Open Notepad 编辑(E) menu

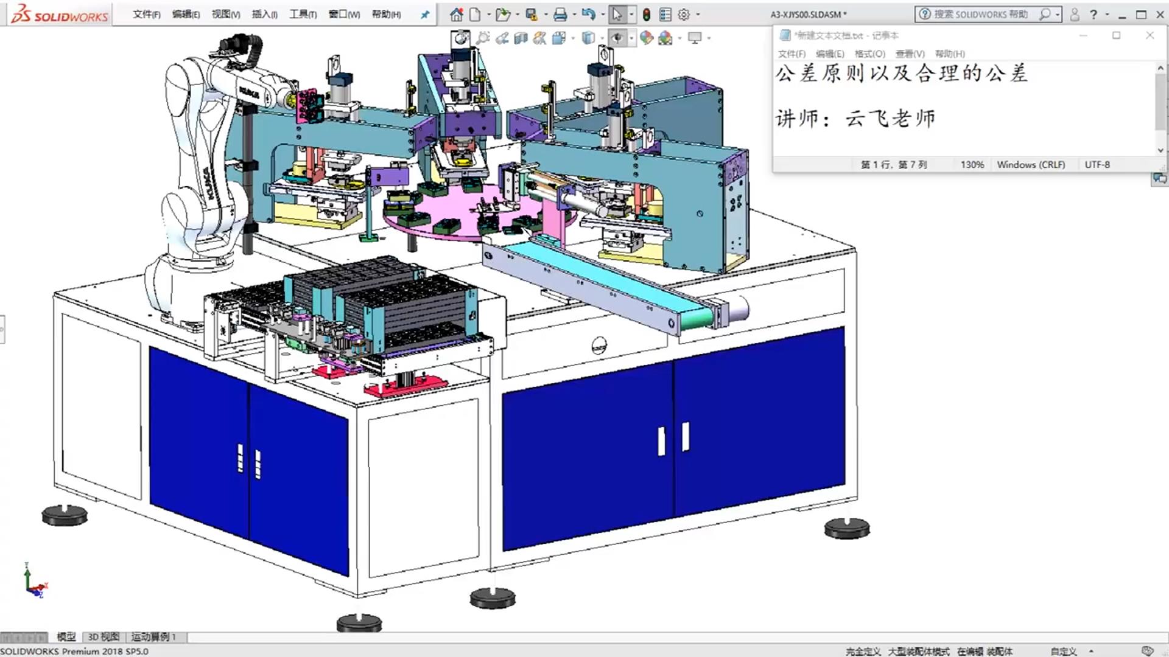coord(830,54)
